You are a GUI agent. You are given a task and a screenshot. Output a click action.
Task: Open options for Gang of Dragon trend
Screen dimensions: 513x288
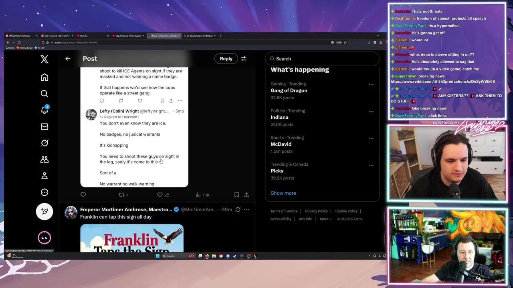(371, 85)
